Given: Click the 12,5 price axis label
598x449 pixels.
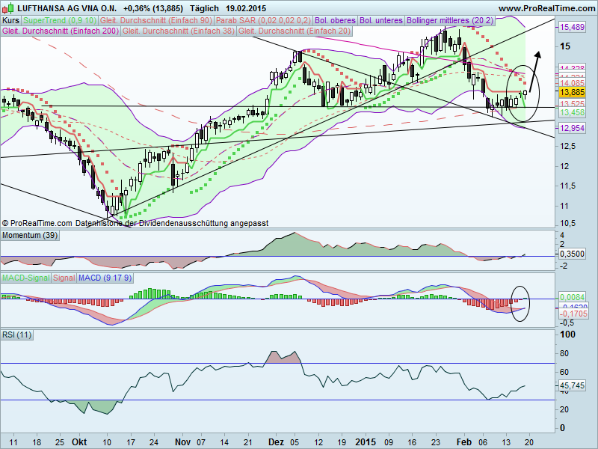Looking at the screenshot, I should point(567,146).
